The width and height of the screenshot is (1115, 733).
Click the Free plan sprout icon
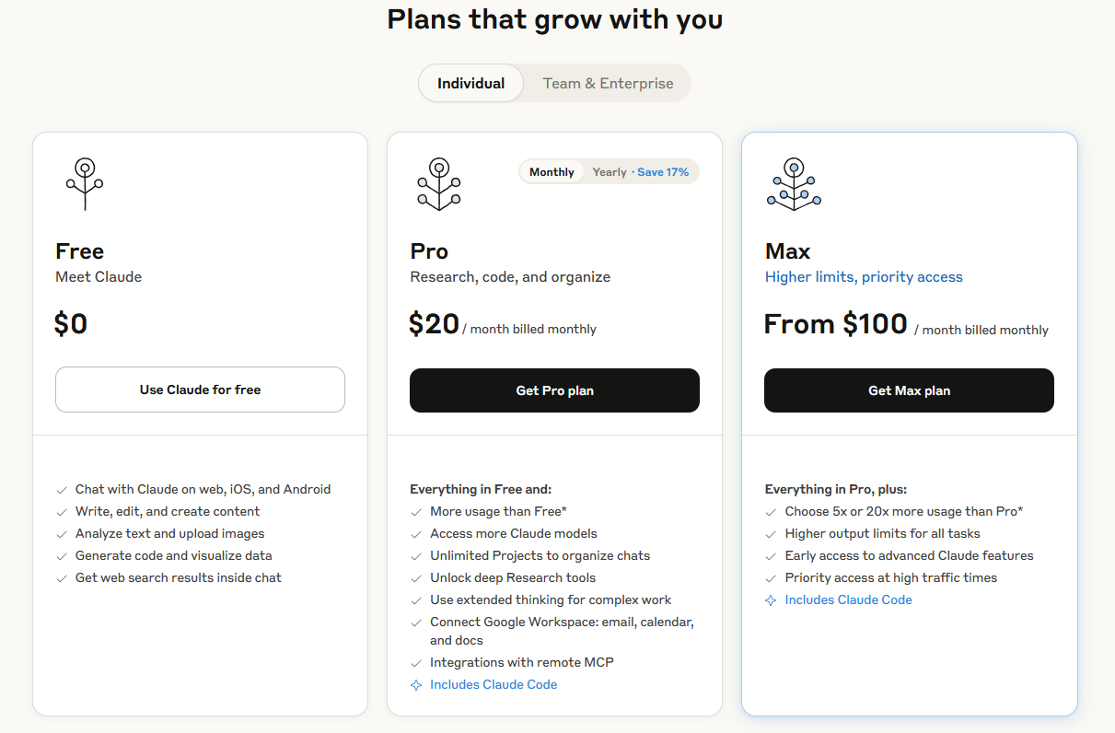click(x=85, y=184)
